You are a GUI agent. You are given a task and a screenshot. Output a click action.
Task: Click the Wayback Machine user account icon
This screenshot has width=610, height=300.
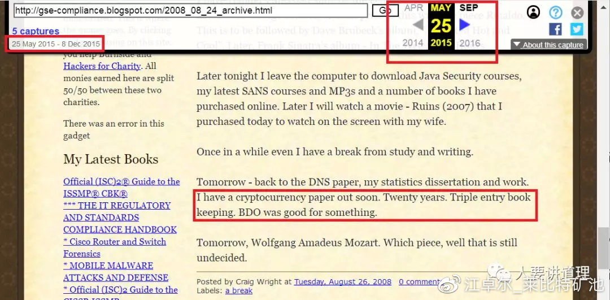click(533, 12)
